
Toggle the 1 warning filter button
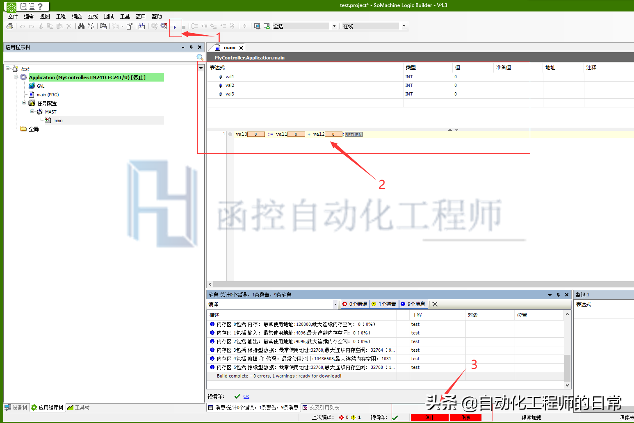(x=384, y=304)
